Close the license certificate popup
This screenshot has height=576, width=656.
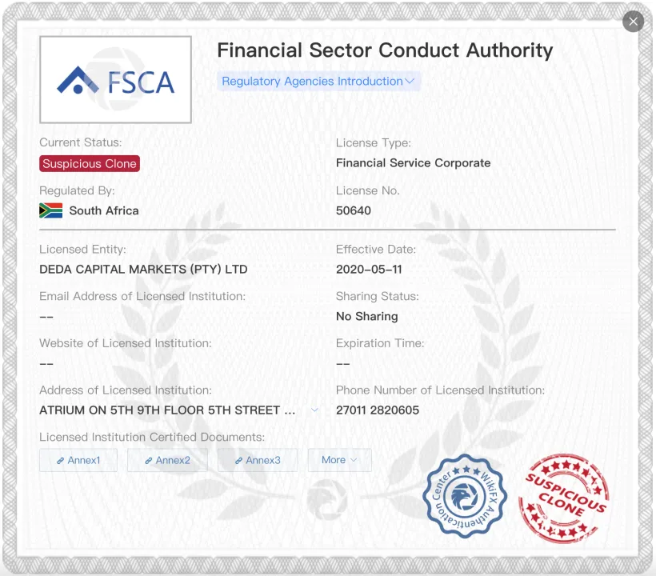tap(633, 22)
